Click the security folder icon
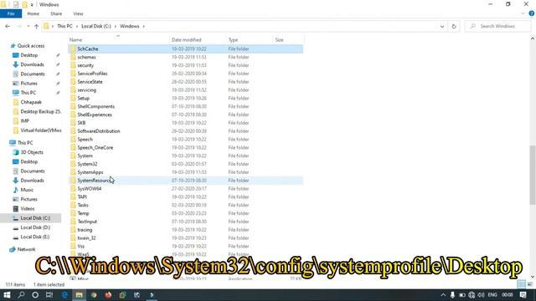536x301 pixels. click(x=73, y=65)
